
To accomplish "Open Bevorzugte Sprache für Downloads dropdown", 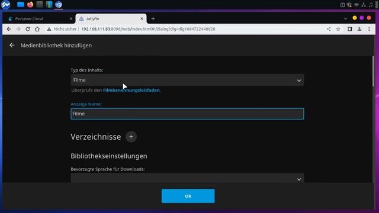I will (x=187, y=179).
